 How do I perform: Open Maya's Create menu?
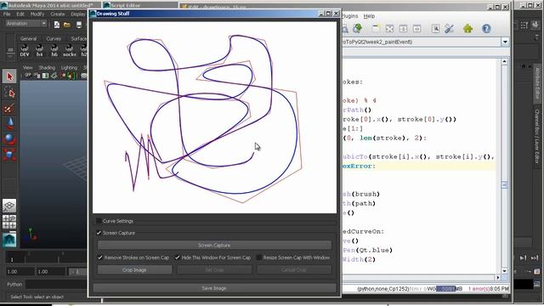coord(58,14)
